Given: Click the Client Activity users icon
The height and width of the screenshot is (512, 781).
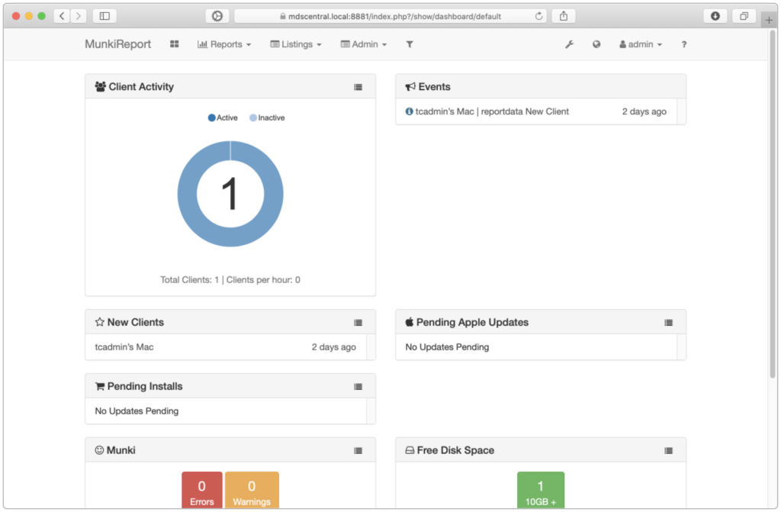Looking at the screenshot, I should 100,87.
